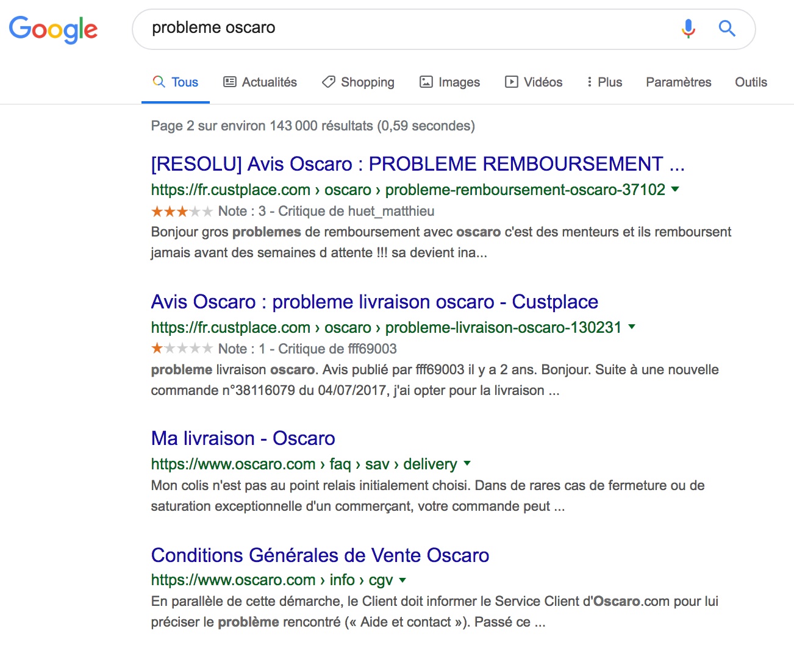Click the custplace probleme-remboursement-oscaro-37102 URL
Viewport: 794px width, 651px height.
tap(408, 190)
